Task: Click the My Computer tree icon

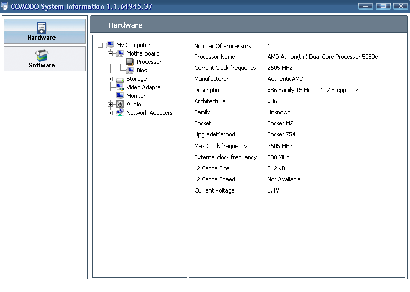Action: click(x=110, y=45)
